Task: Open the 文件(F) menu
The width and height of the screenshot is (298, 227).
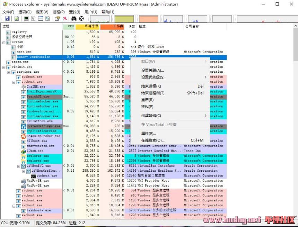Action: click(8, 12)
